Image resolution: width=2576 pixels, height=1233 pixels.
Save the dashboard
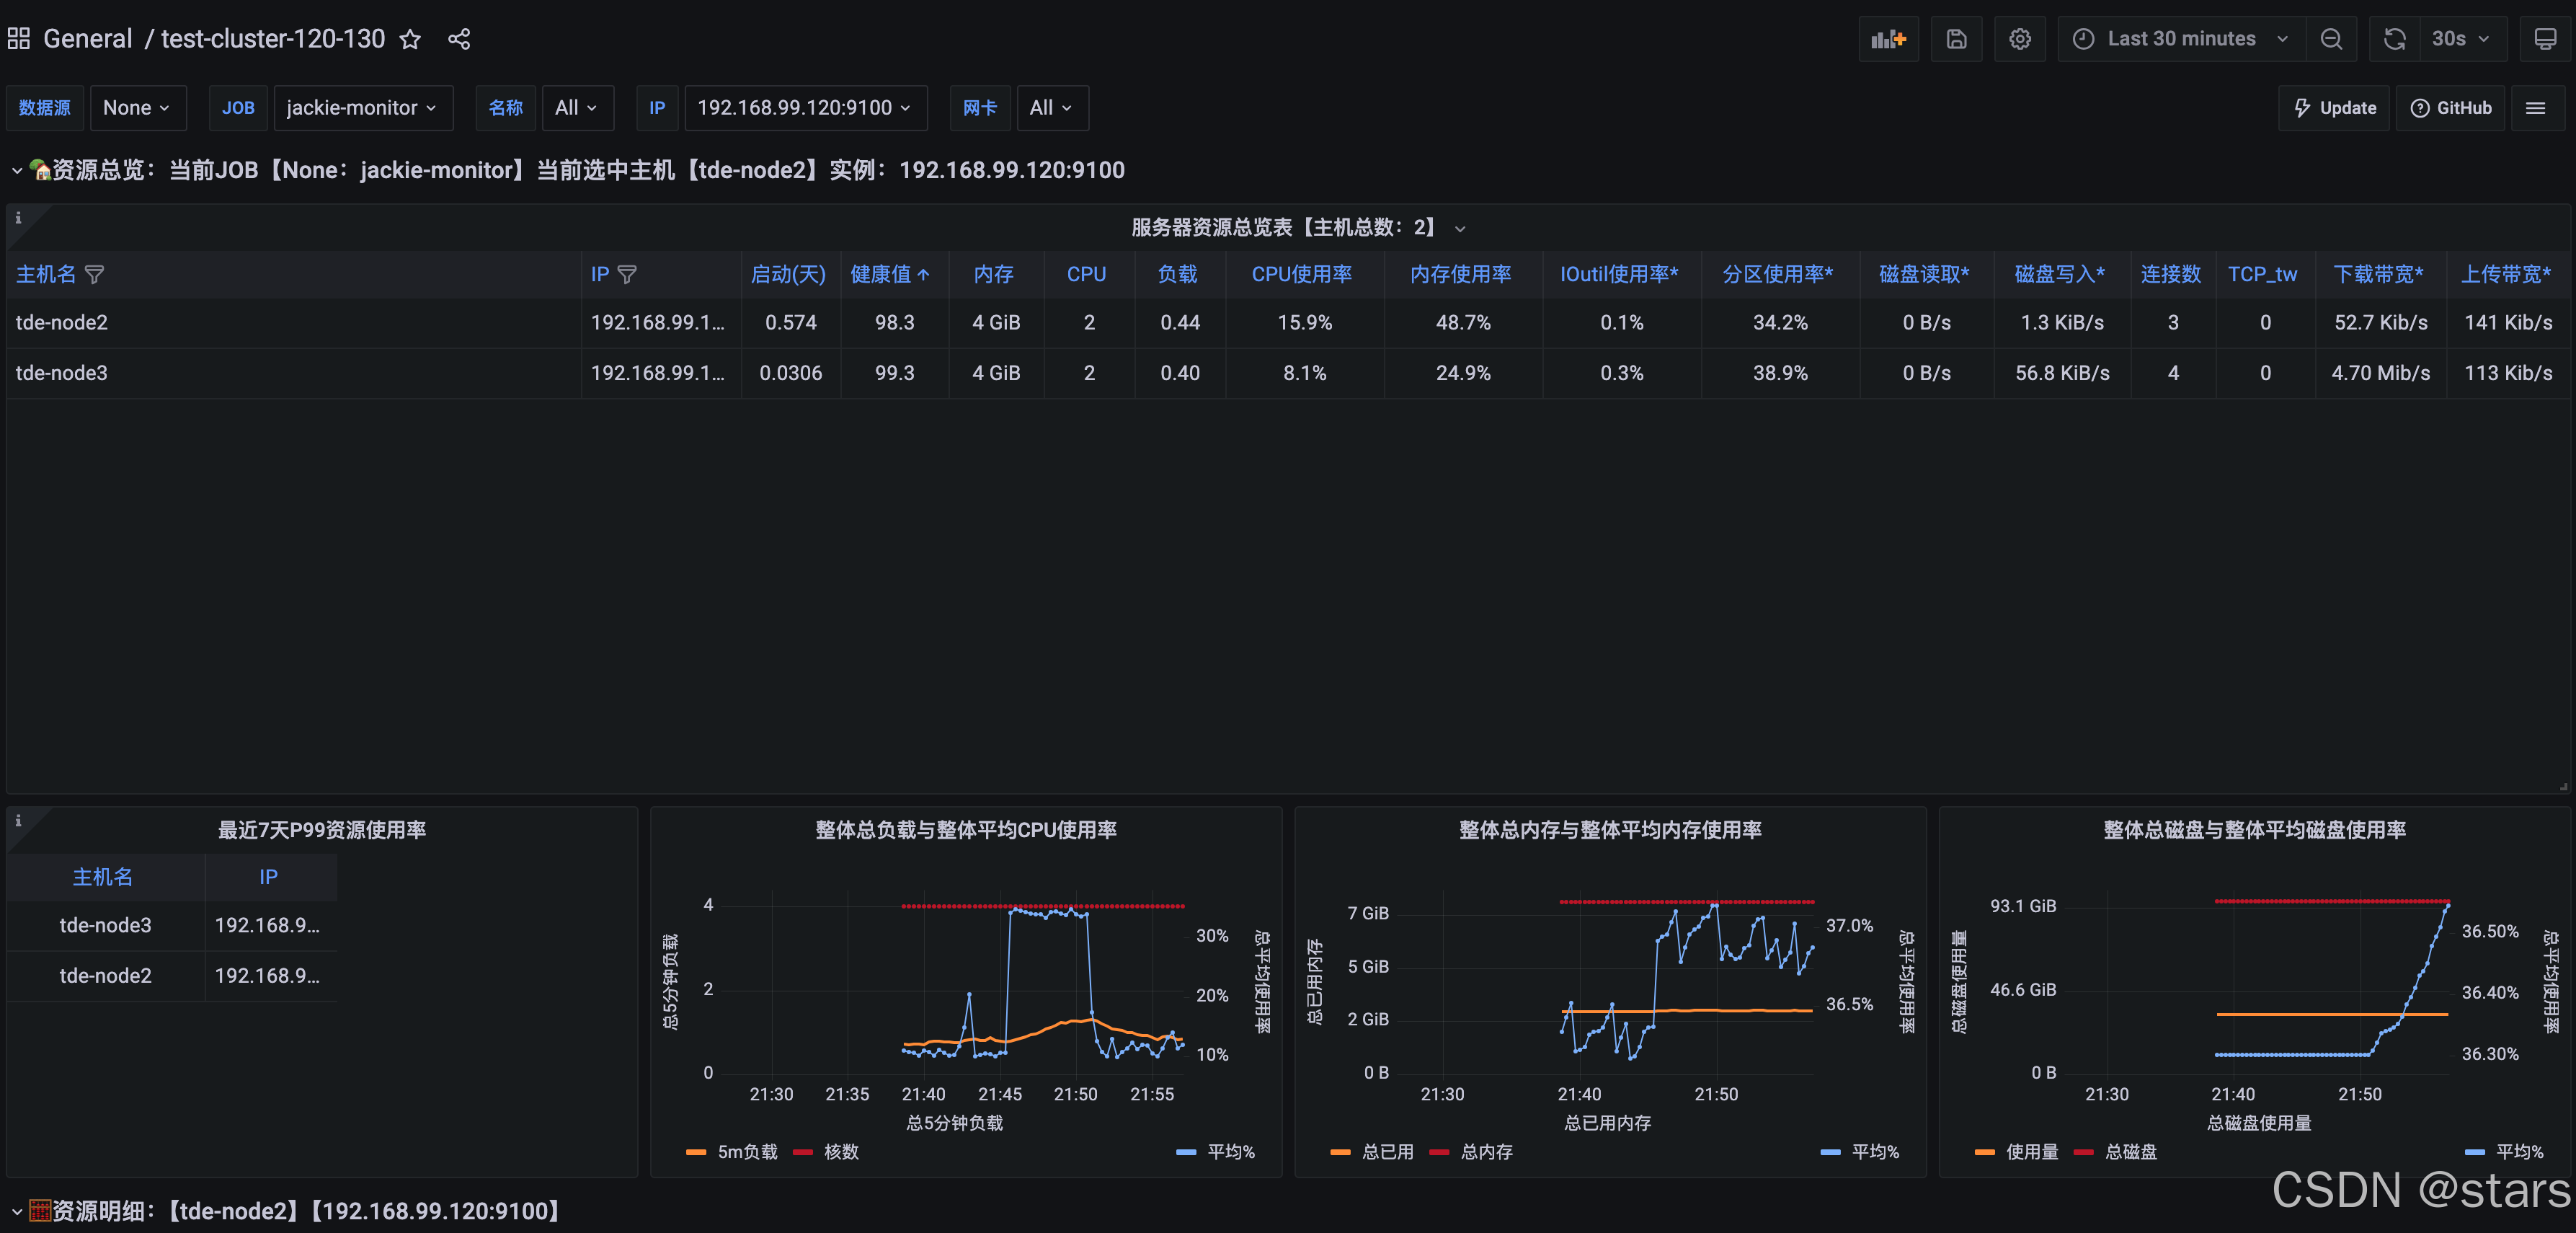coord(1956,39)
